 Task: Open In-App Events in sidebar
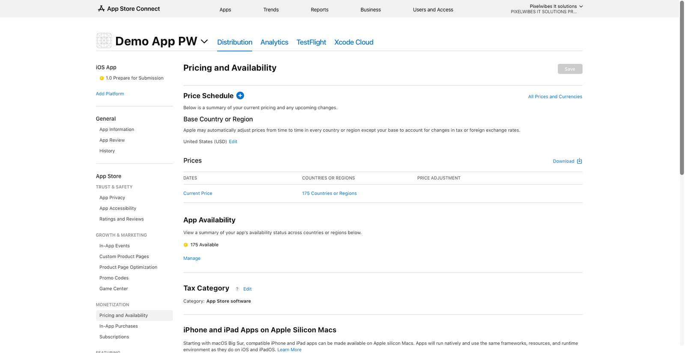click(x=114, y=246)
